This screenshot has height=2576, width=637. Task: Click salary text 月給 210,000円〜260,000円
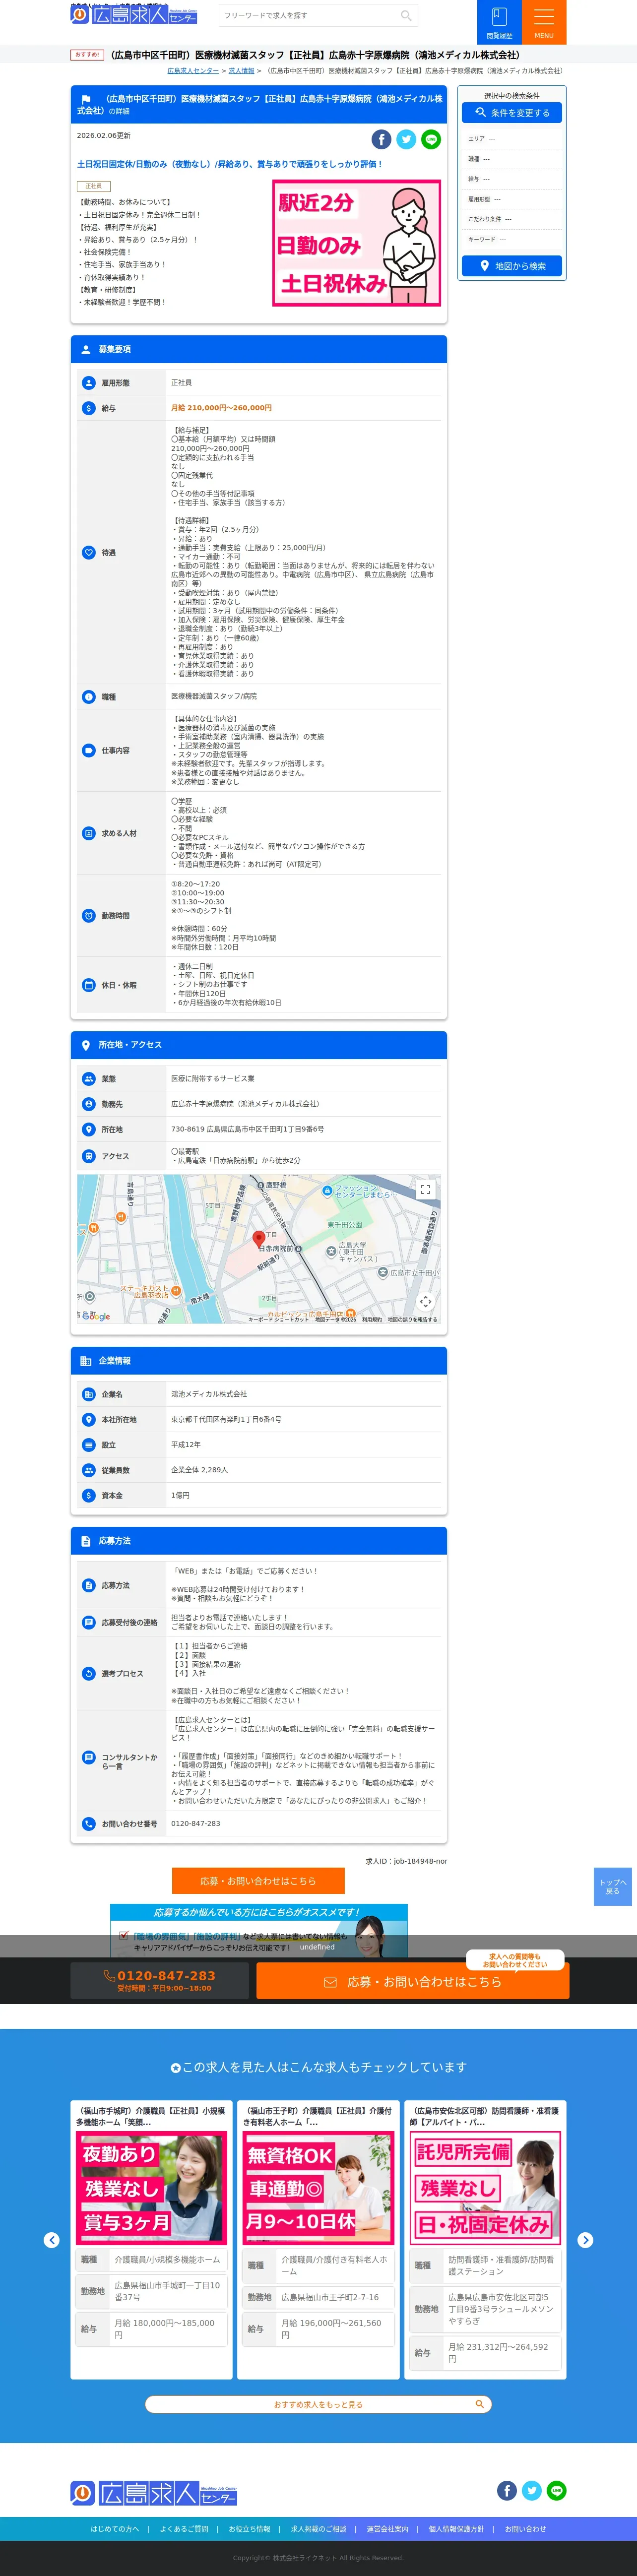(x=221, y=408)
